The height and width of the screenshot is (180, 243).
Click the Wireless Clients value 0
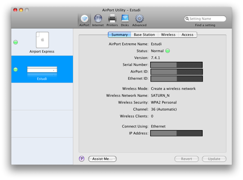coord(152,116)
